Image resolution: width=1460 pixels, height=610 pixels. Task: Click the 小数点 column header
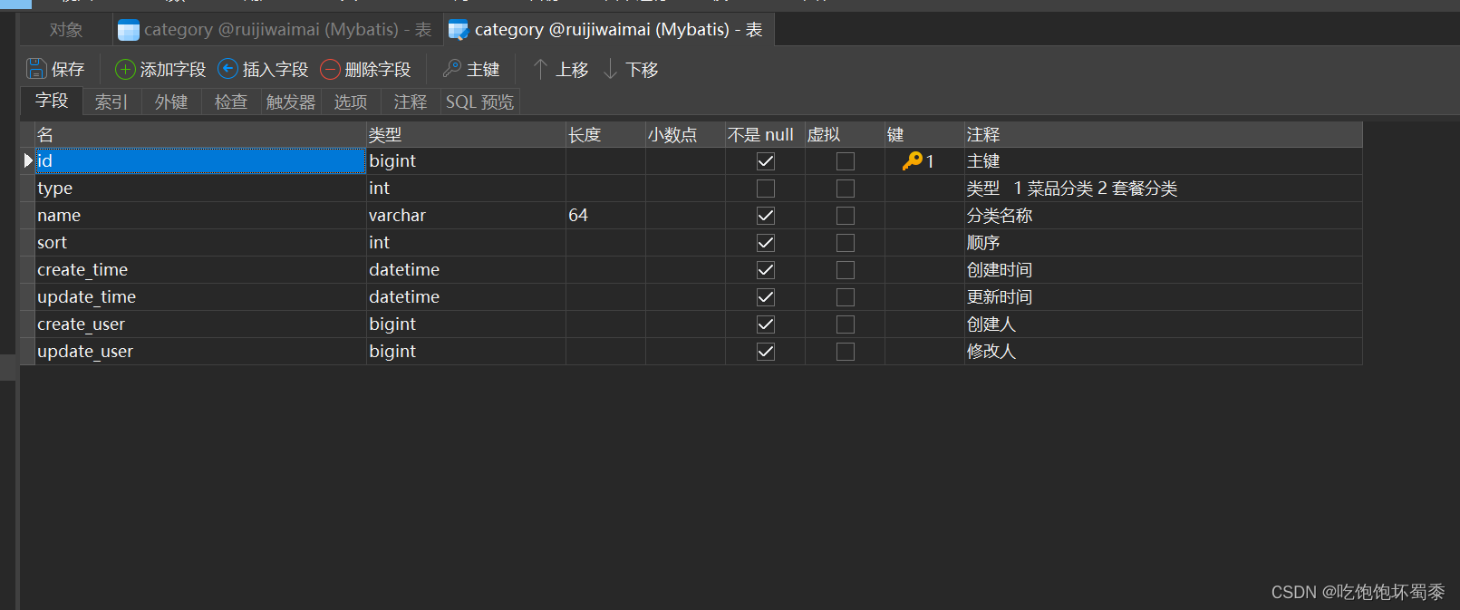pyautogui.click(x=685, y=135)
